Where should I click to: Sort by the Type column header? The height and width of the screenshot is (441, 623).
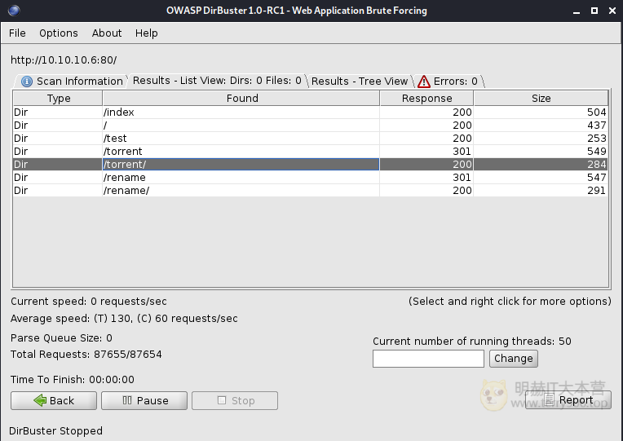(59, 98)
